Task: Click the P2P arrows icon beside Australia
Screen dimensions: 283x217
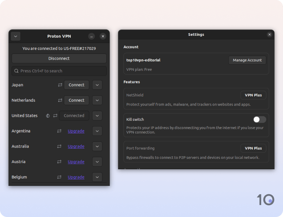Action: click(59, 146)
